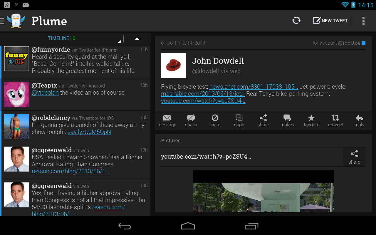376x235 pixels.
Task: Tap the youtube.com/watch row under Pictures
Action: coord(252,157)
